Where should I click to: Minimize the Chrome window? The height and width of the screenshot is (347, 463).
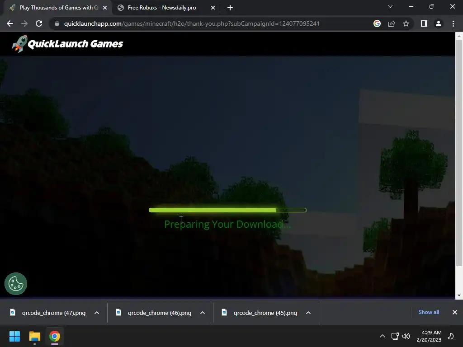tap(411, 6)
